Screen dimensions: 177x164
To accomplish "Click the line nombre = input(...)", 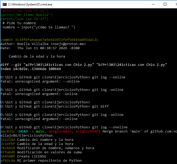I will [39, 27].
